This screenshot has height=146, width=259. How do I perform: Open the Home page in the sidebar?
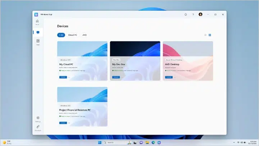(x=37, y=22)
